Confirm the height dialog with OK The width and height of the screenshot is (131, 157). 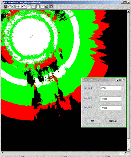coord(93,121)
